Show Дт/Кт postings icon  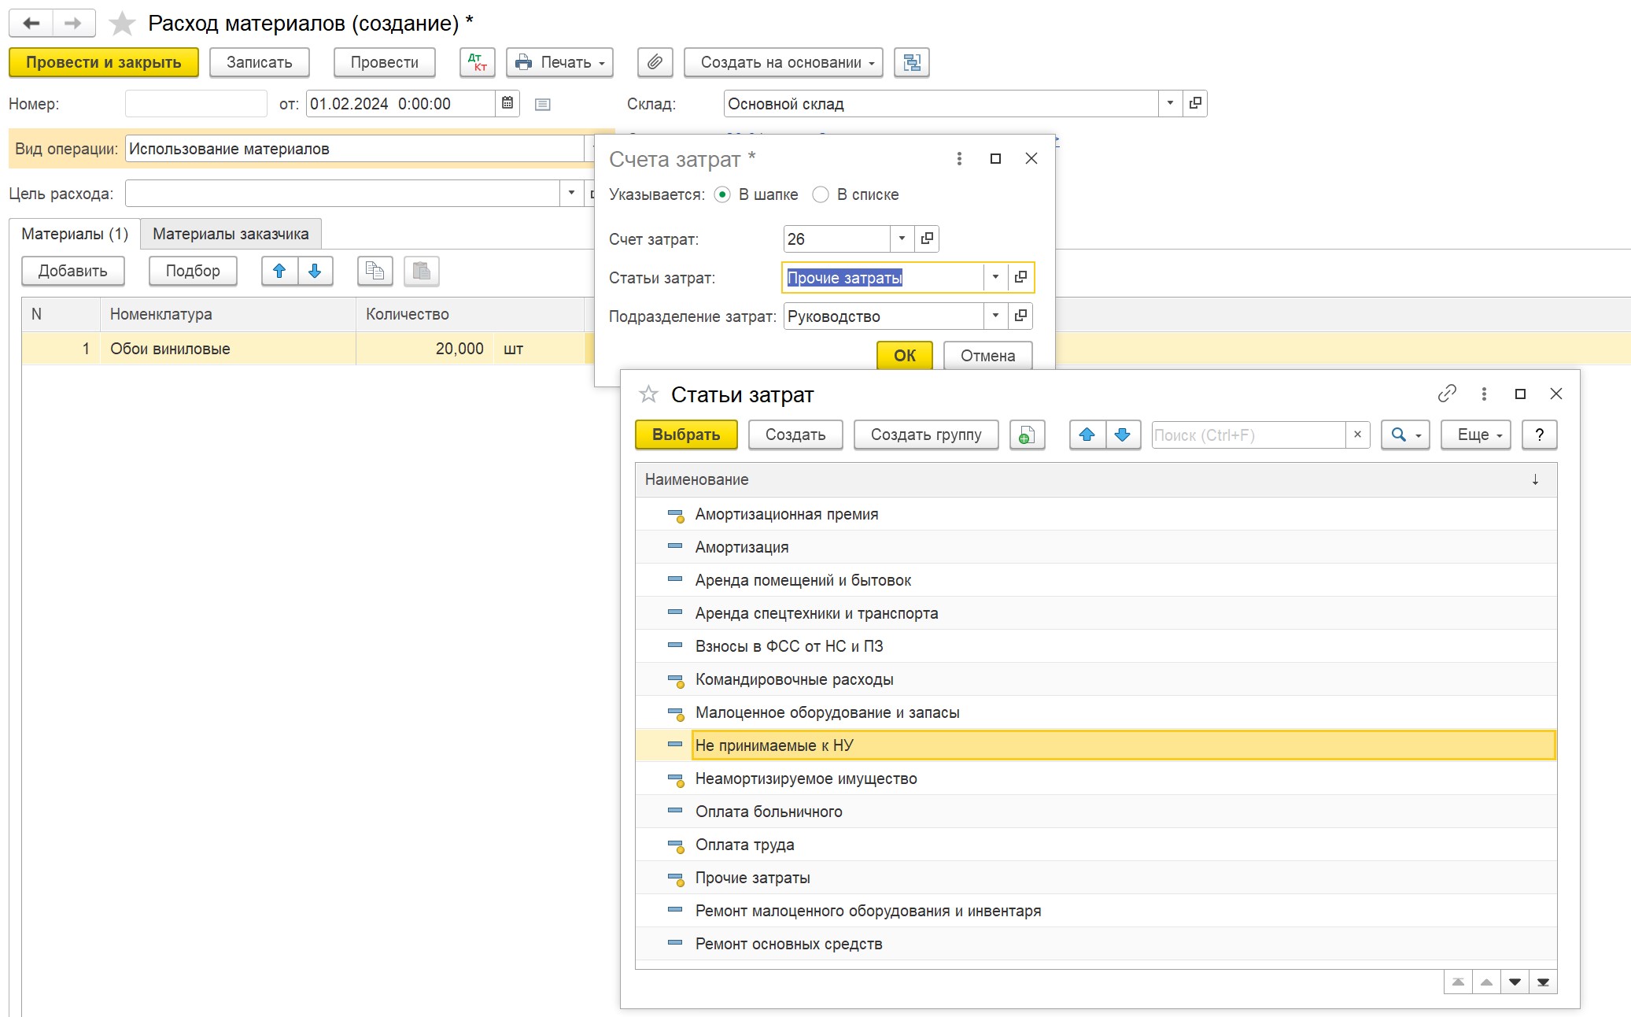pos(478,62)
